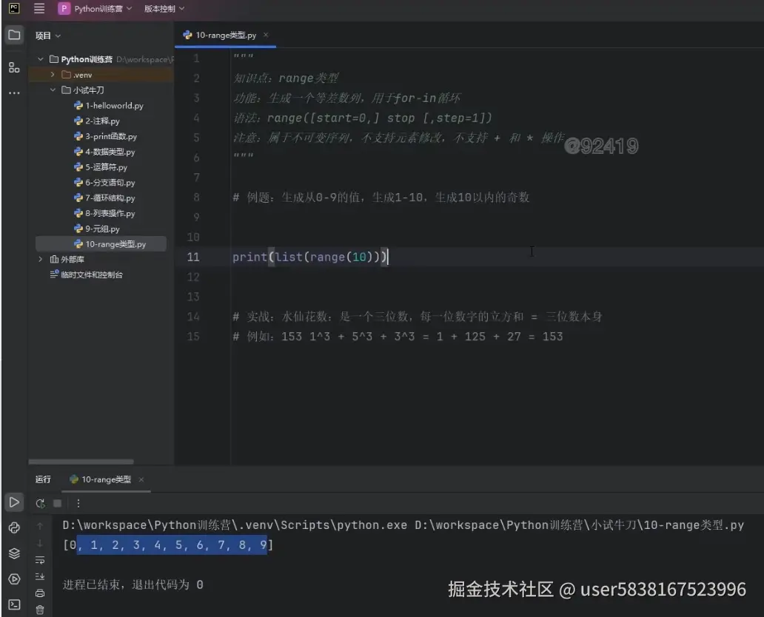
Task: Clear the console with trash icon
Action: [x=40, y=608]
